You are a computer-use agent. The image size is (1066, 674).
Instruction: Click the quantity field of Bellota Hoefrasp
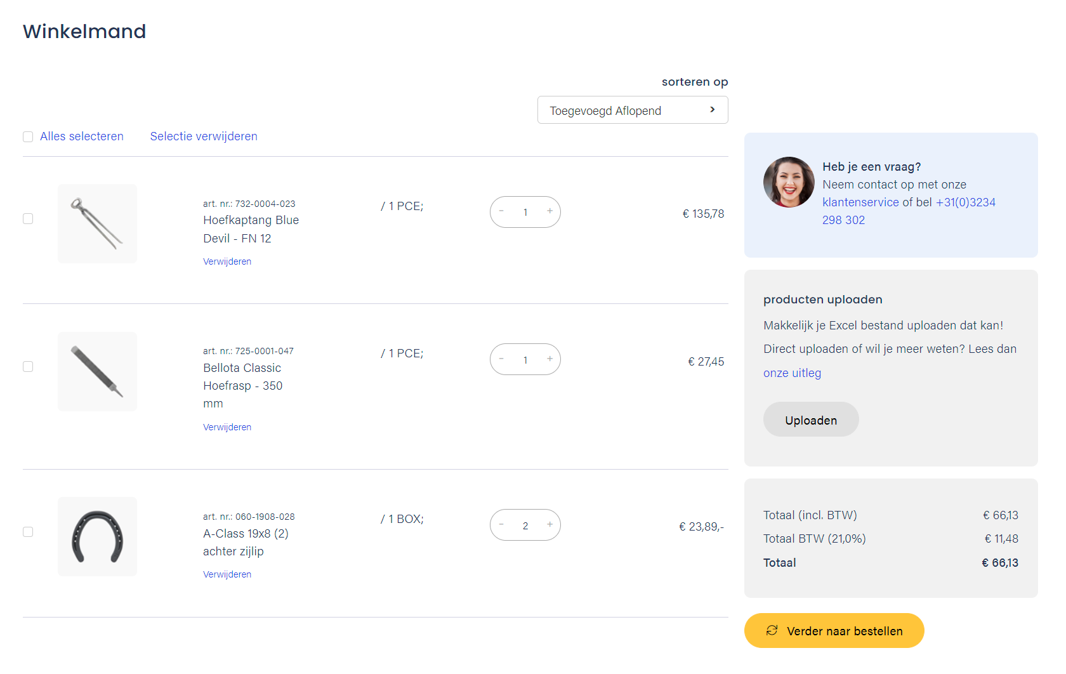click(x=525, y=360)
